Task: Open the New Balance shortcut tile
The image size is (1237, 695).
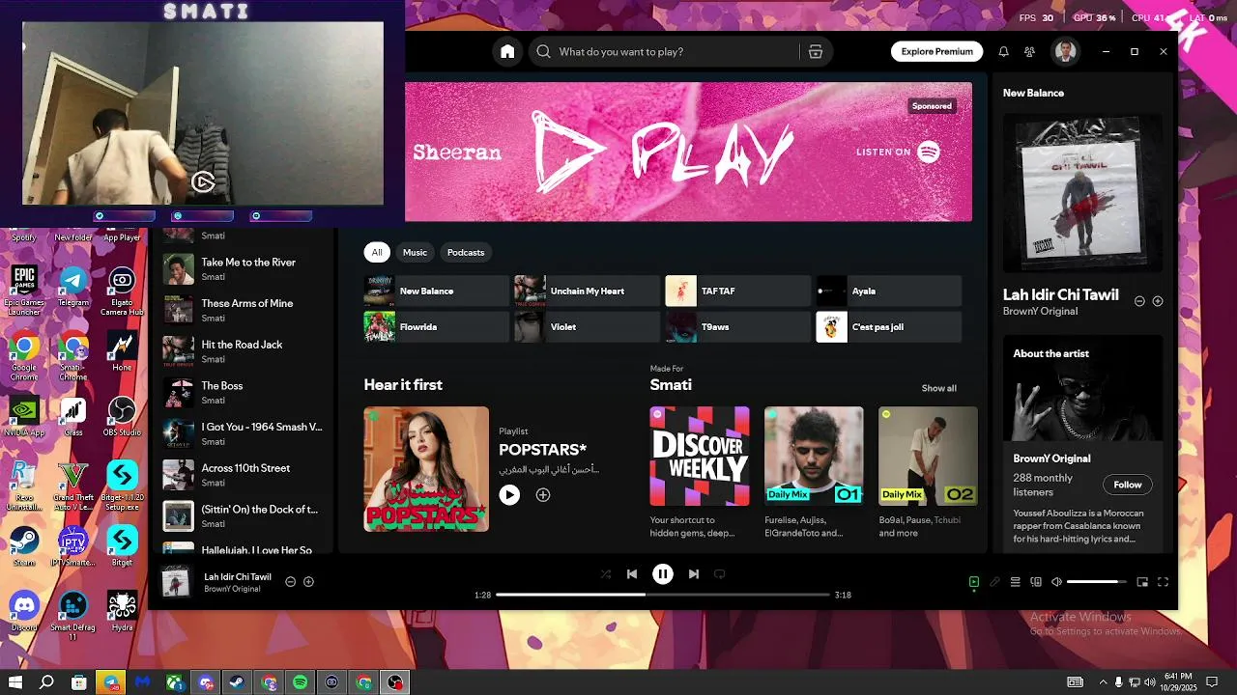Action: pos(437,291)
